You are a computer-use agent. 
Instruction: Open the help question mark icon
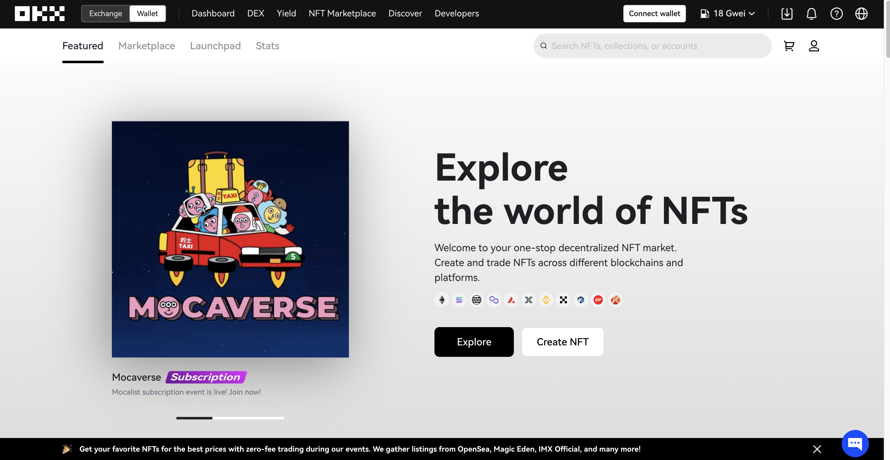click(836, 14)
